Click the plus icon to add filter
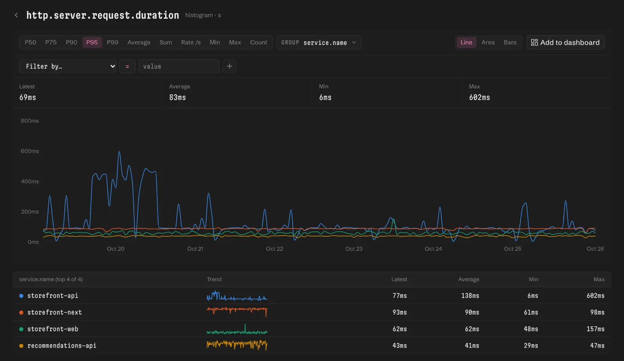Viewport: 624px width, 361px height. coord(230,66)
